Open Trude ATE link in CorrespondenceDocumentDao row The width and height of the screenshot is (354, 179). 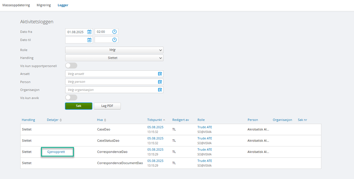(205, 161)
